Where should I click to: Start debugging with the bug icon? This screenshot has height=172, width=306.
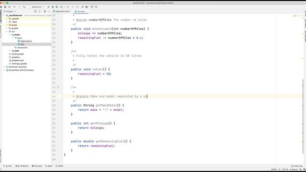click(x=53, y=7)
